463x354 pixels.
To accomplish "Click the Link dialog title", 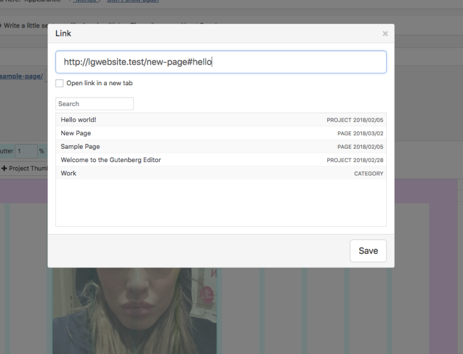I will tap(63, 34).
